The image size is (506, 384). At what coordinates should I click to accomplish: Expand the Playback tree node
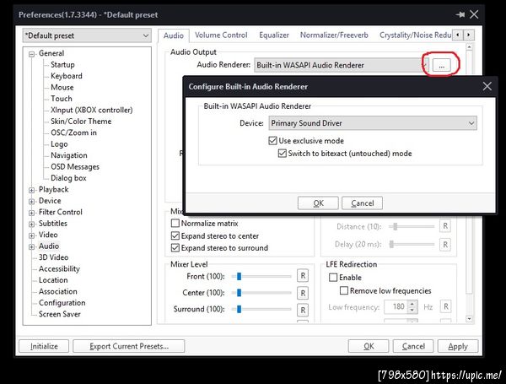tap(32, 190)
